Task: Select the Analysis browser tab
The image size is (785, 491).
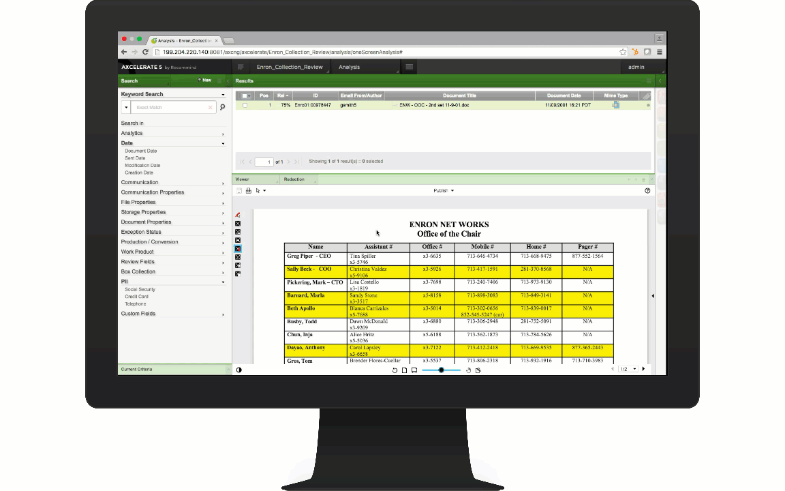Action: tap(185, 41)
